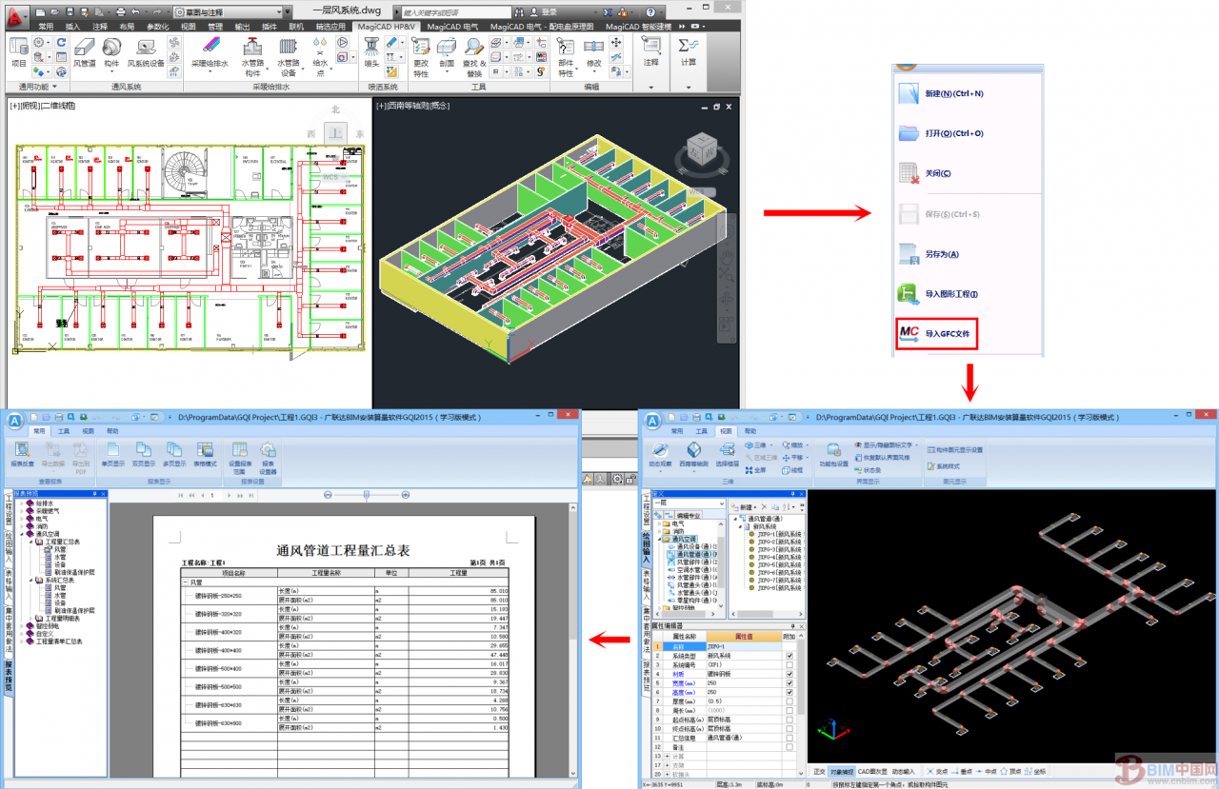
Task: Expand the 计算 row in the property editor
Action: (x=667, y=756)
